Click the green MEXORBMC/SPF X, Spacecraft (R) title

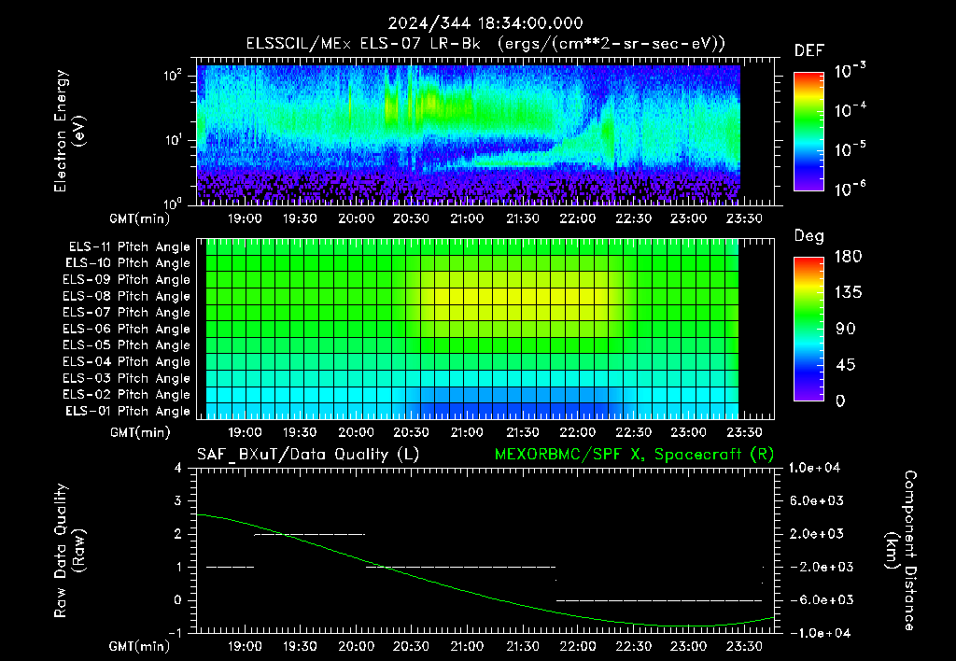click(x=634, y=455)
